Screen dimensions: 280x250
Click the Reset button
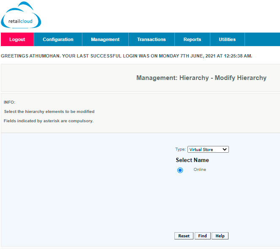pos(184,236)
